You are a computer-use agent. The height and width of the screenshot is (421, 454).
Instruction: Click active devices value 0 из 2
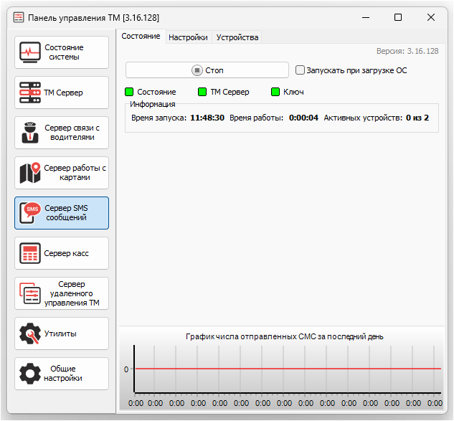tap(417, 118)
